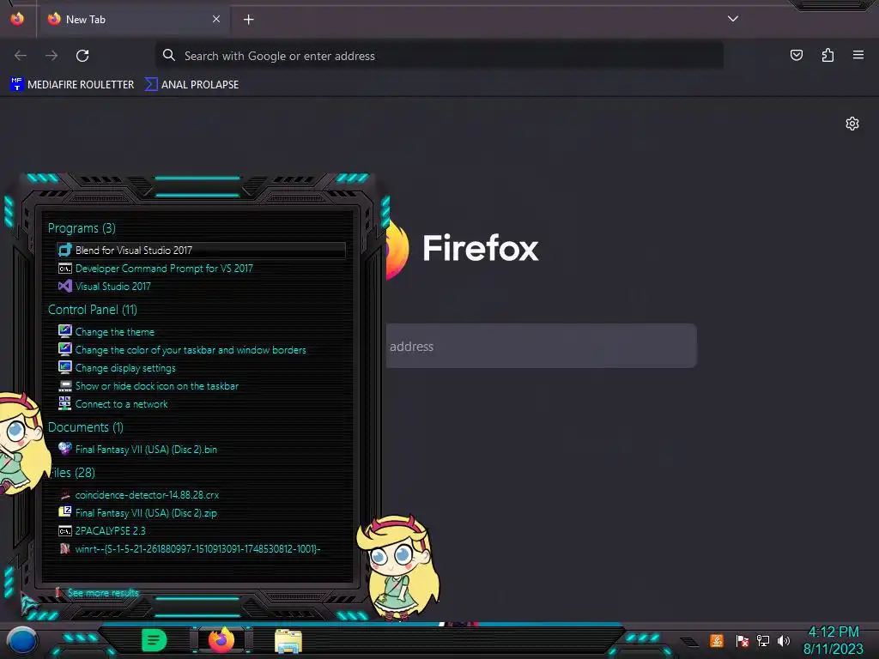Open the green notes app on taskbar
879x659 pixels.
click(x=155, y=640)
